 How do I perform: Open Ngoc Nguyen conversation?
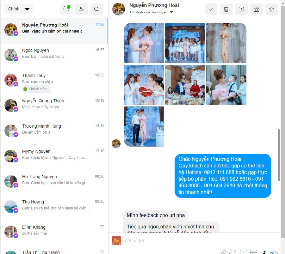54,56
